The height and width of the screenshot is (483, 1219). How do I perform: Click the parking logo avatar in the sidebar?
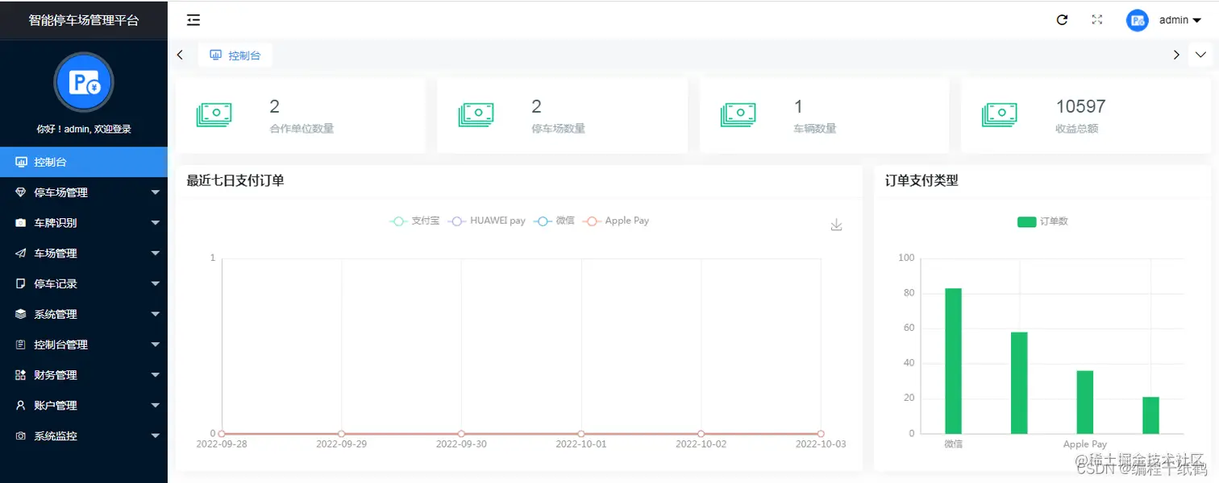tap(84, 82)
